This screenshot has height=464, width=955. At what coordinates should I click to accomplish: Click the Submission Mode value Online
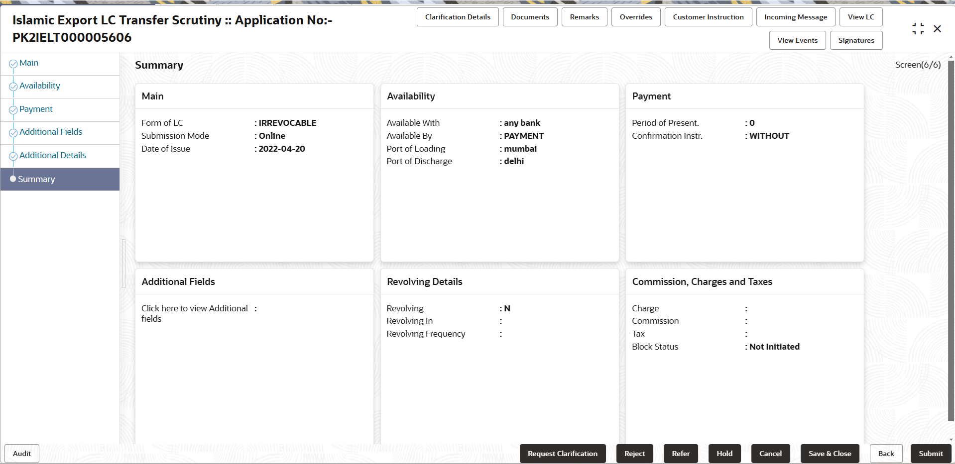[x=272, y=136]
